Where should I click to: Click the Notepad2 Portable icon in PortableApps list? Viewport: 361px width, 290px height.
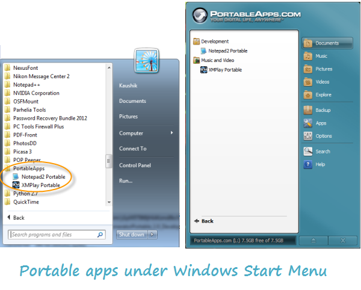tap(203, 51)
